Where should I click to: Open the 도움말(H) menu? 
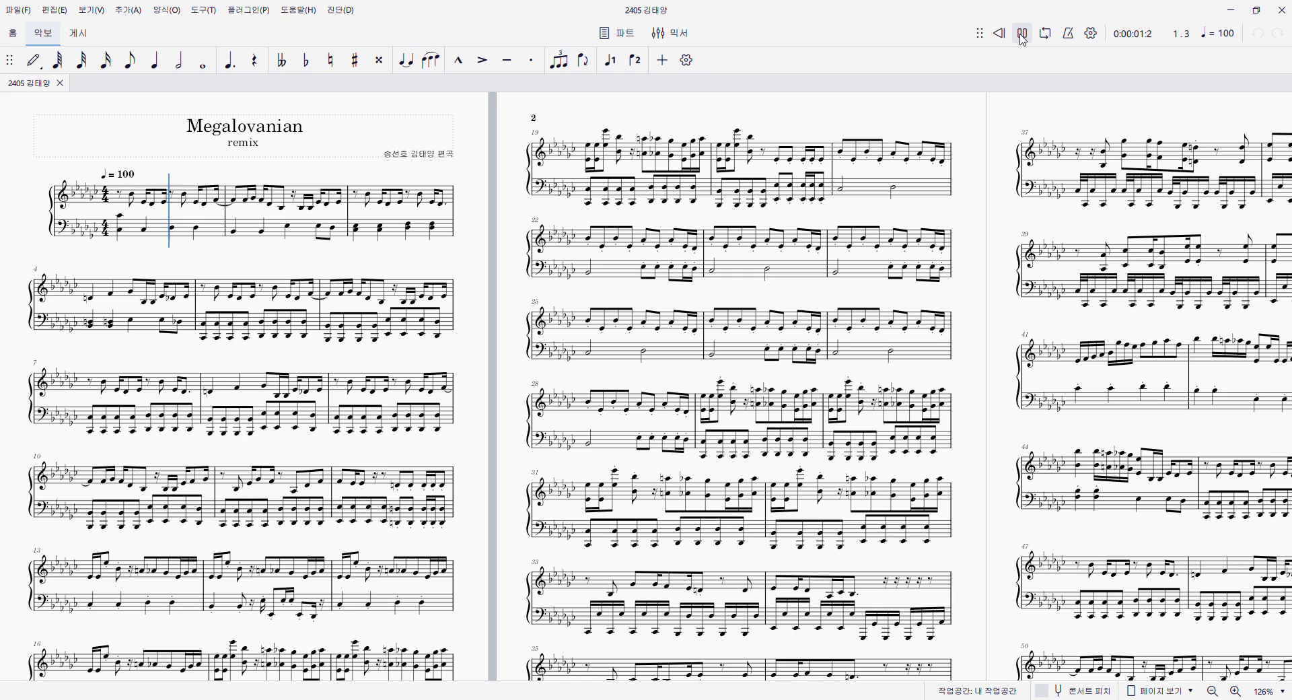click(x=298, y=10)
